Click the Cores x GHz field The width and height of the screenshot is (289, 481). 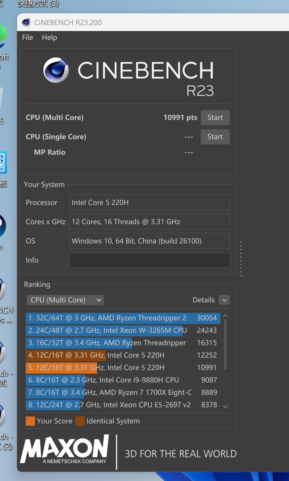point(149,222)
